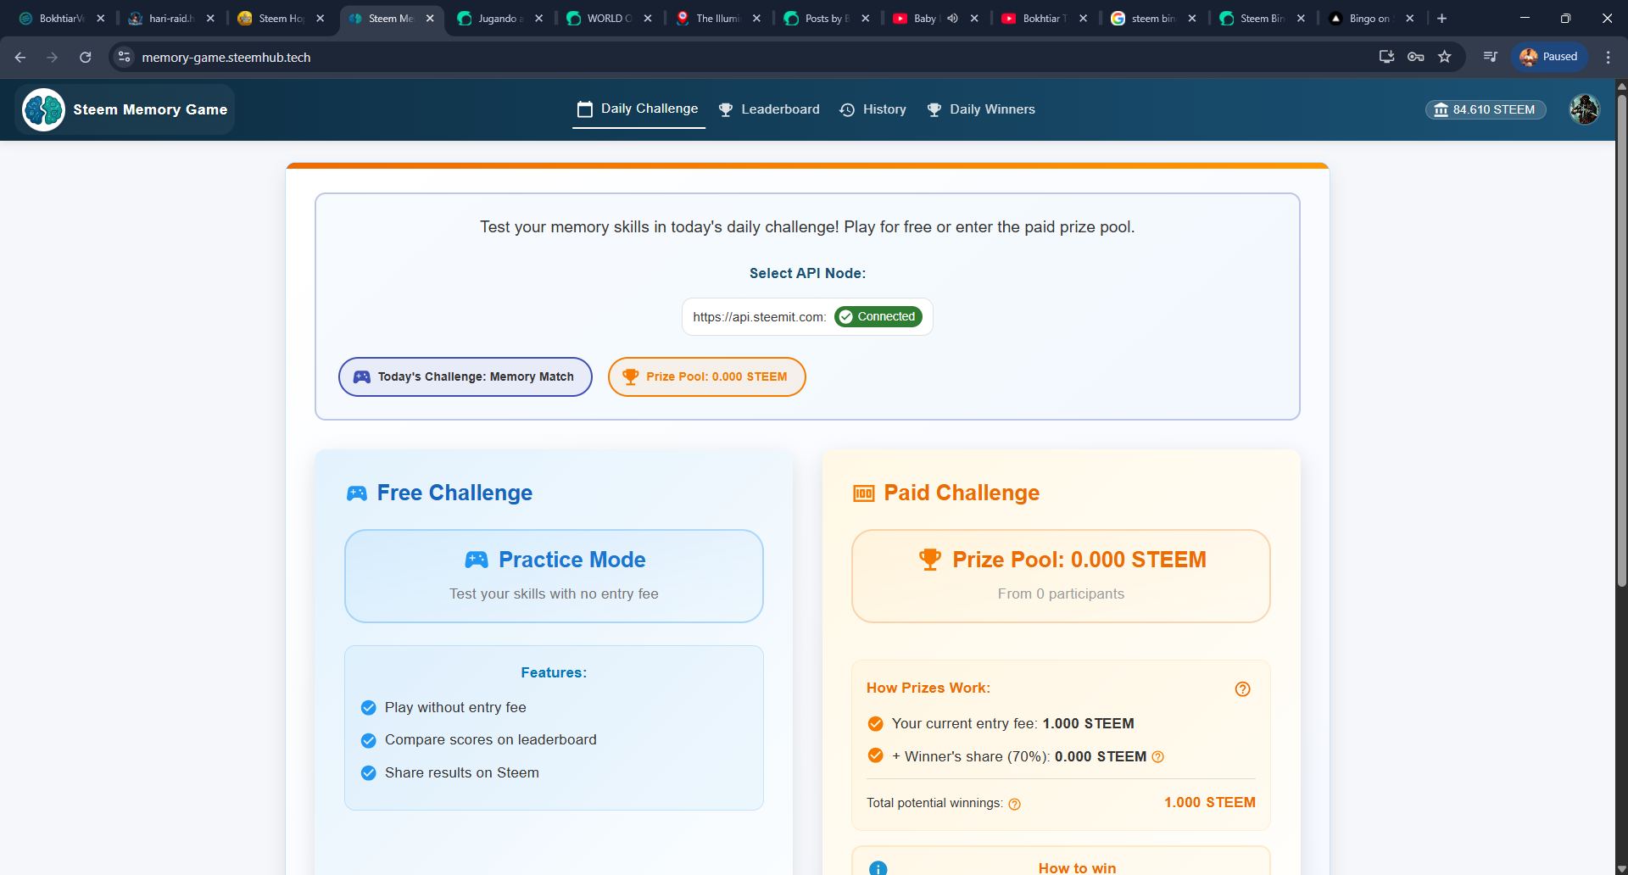This screenshot has width=1628, height=875.
Task: Switch to the Bingo on browser tab
Action: (x=1370, y=18)
